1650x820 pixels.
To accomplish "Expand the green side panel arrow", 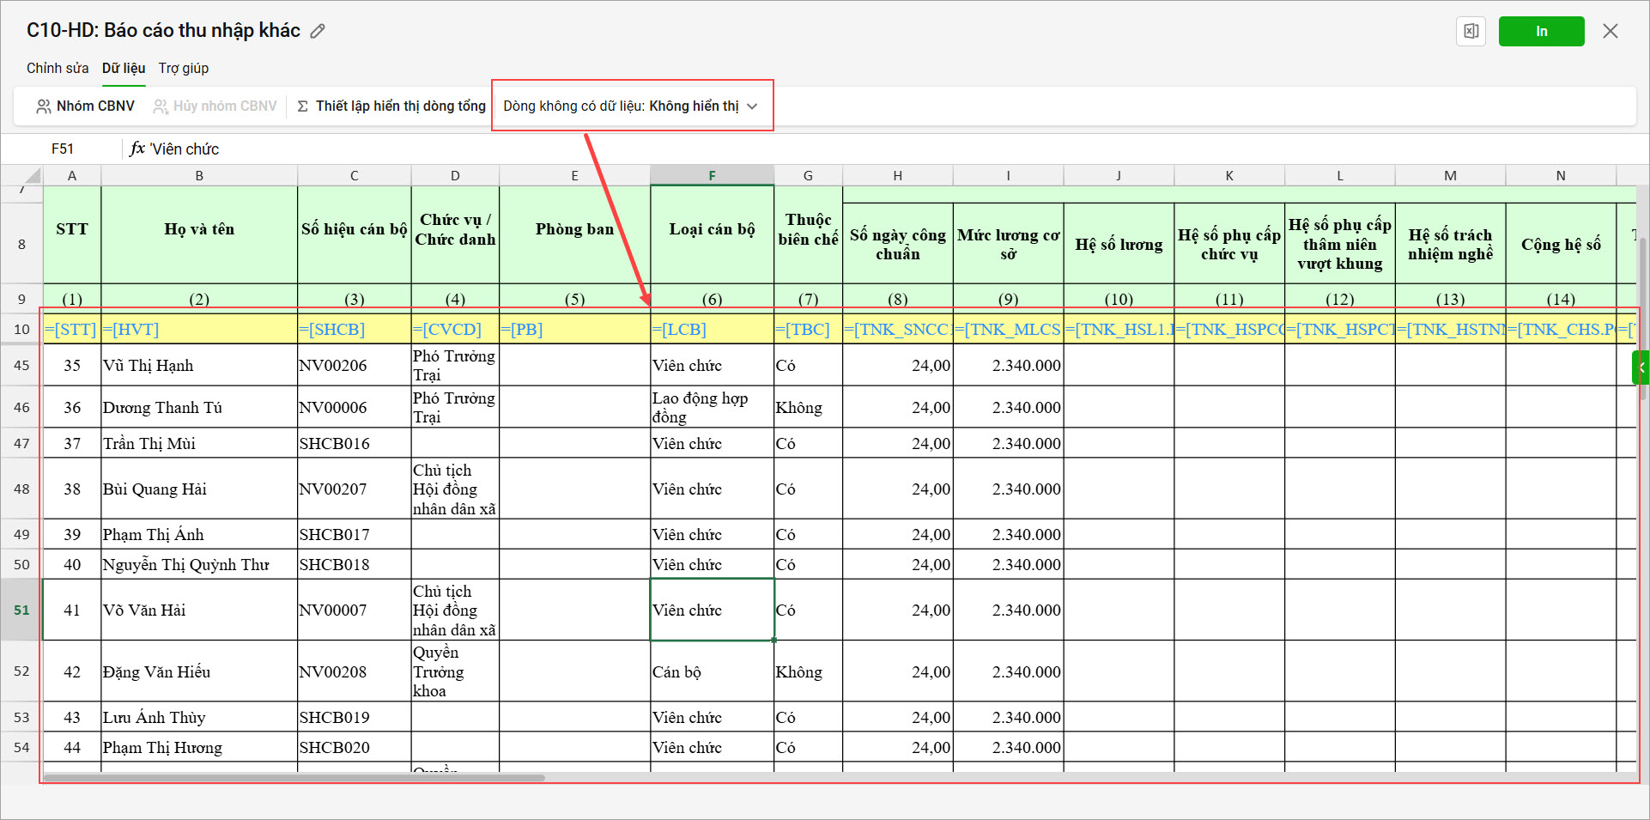I will pos(1641,367).
